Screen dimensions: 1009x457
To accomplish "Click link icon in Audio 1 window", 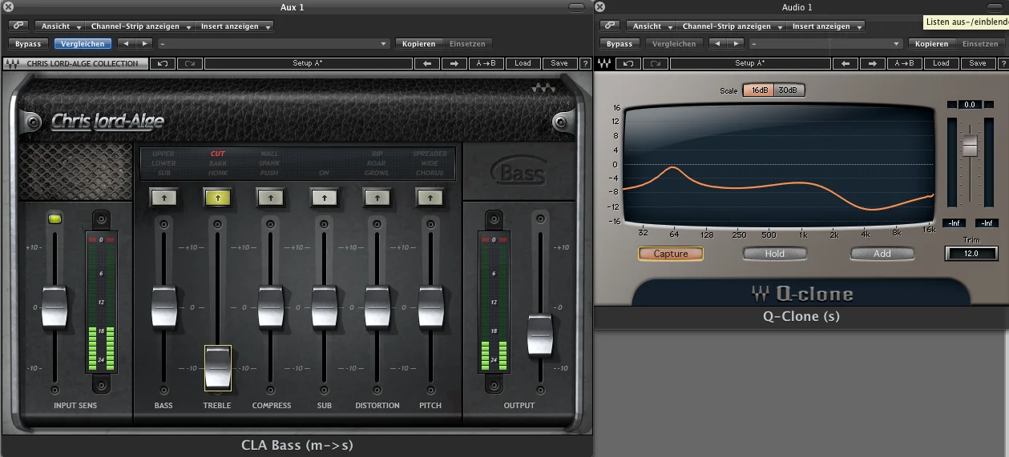I will tap(610, 26).
